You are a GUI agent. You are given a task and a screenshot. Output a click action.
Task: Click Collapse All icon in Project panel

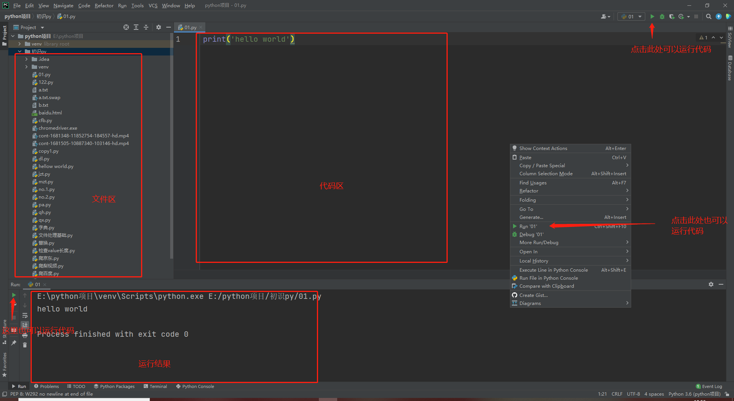point(146,27)
